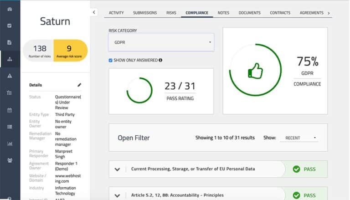Open the Show Recent sort dropdown
This screenshot has height=200, width=350.
tap(300, 138)
